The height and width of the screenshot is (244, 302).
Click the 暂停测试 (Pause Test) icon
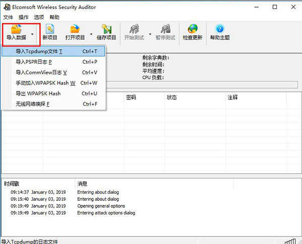click(165, 32)
